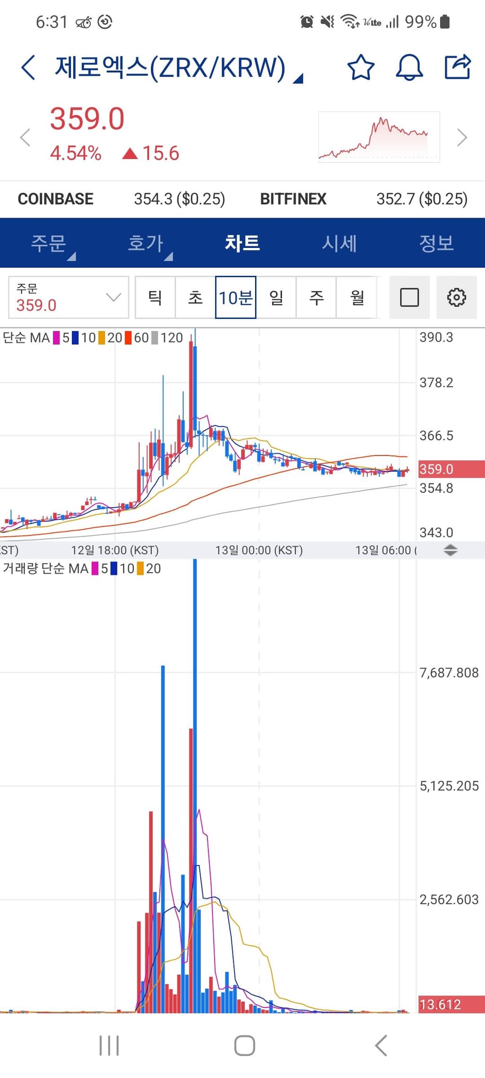Tap the alarm icon in status bar
The height and width of the screenshot is (1078, 485).
(307, 22)
